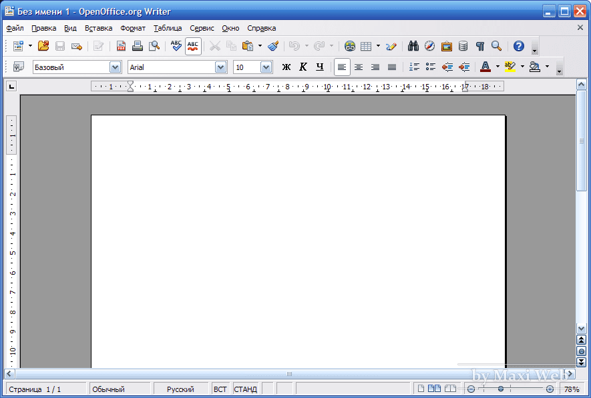The height and width of the screenshot is (398, 591).
Task: Open the font size dropdown
Action: (x=266, y=67)
